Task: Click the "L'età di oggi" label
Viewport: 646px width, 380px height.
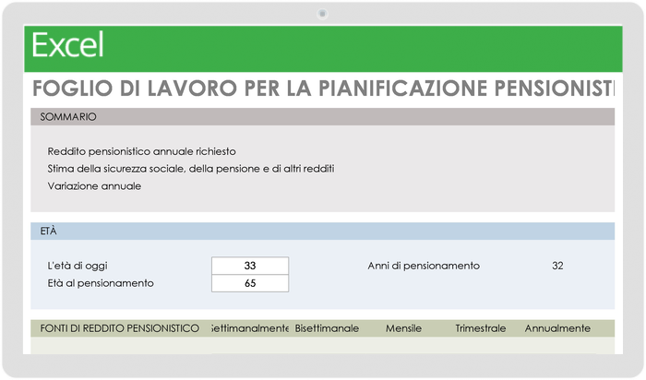Action: pos(78,266)
